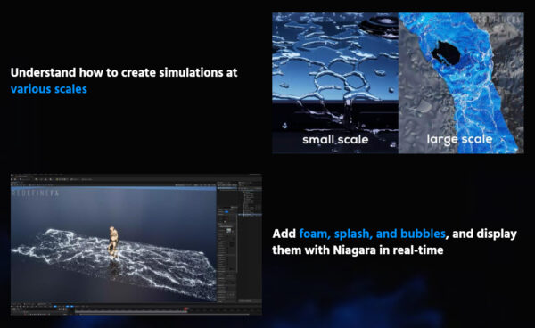535x328 pixels.
Task: Select the highlighted row in the outliner panel
Action: tap(250, 215)
